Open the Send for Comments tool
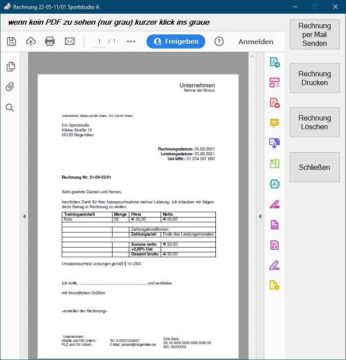 (x=275, y=285)
